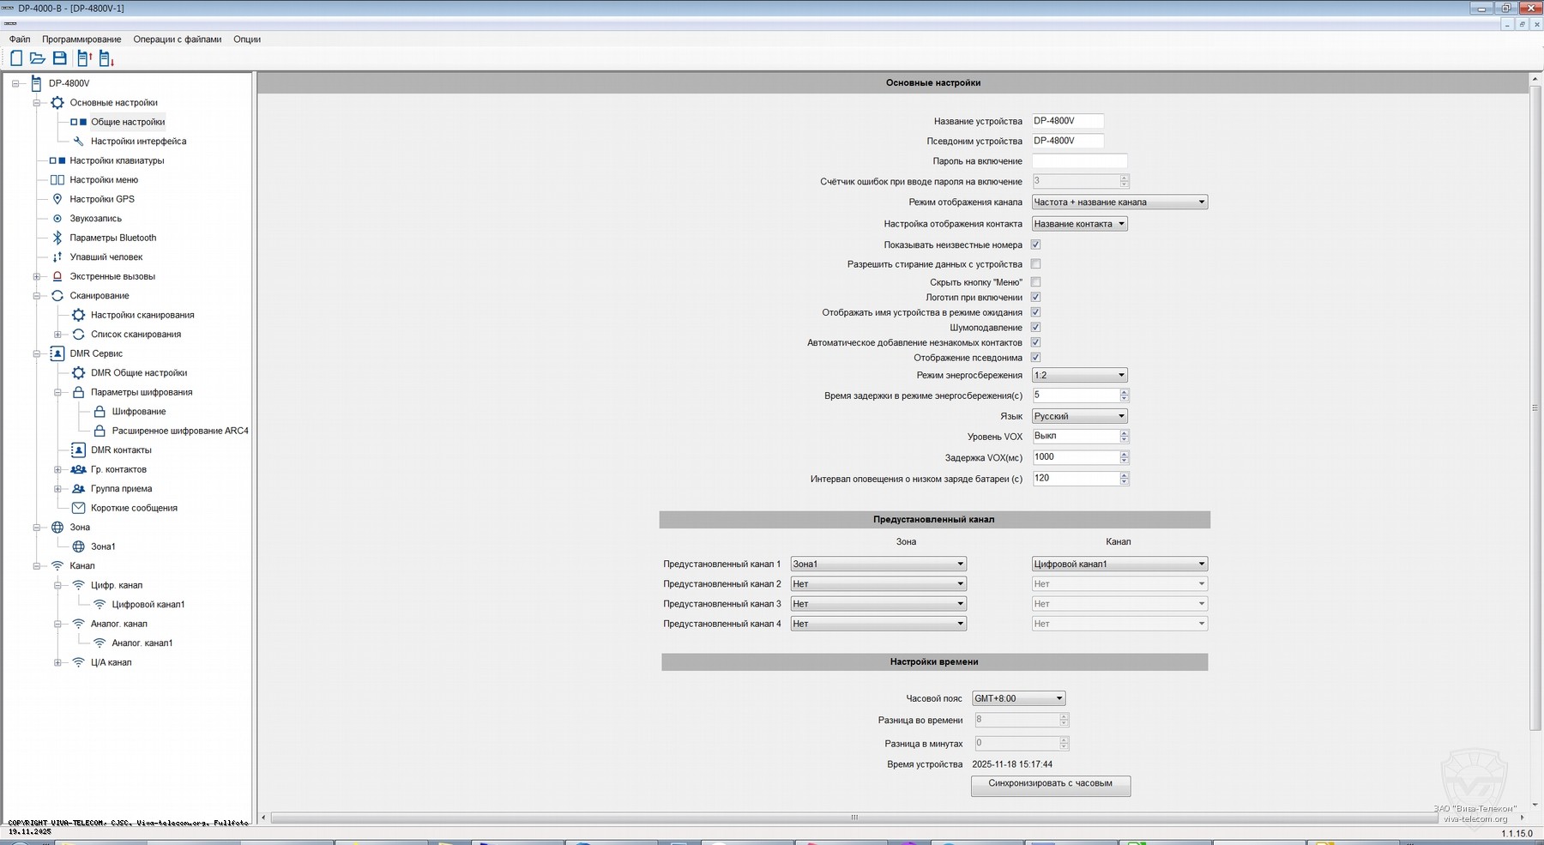Click the New file toolbar icon

(x=16, y=58)
